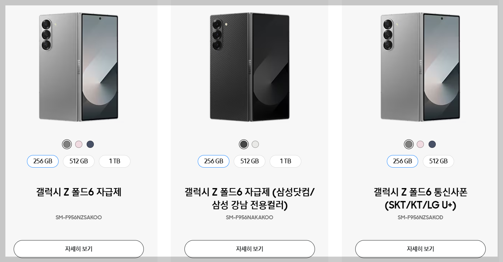Screen dimensions: 503x262
Task: Select the light gray swatch on the middle product
Action: click(255, 144)
